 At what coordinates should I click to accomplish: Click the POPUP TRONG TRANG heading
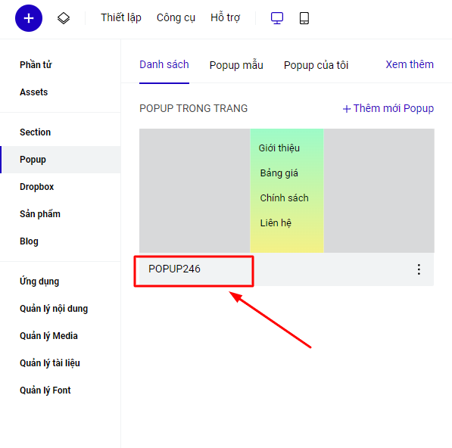pyautogui.click(x=193, y=109)
